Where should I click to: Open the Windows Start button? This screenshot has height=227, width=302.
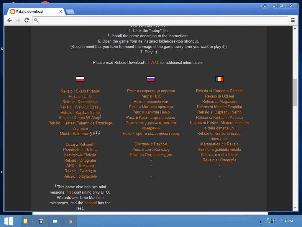[x=9, y=221]
